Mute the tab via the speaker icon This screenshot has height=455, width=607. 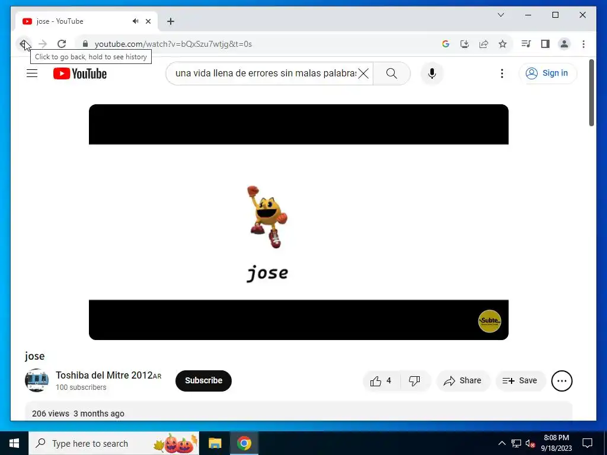point(135,21)
